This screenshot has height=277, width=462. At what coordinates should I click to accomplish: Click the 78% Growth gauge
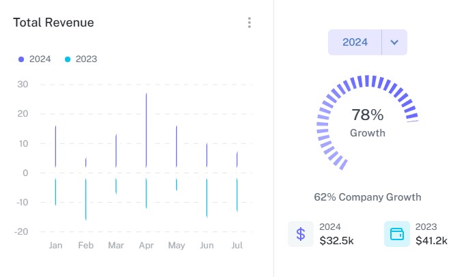tap(368, 121)
